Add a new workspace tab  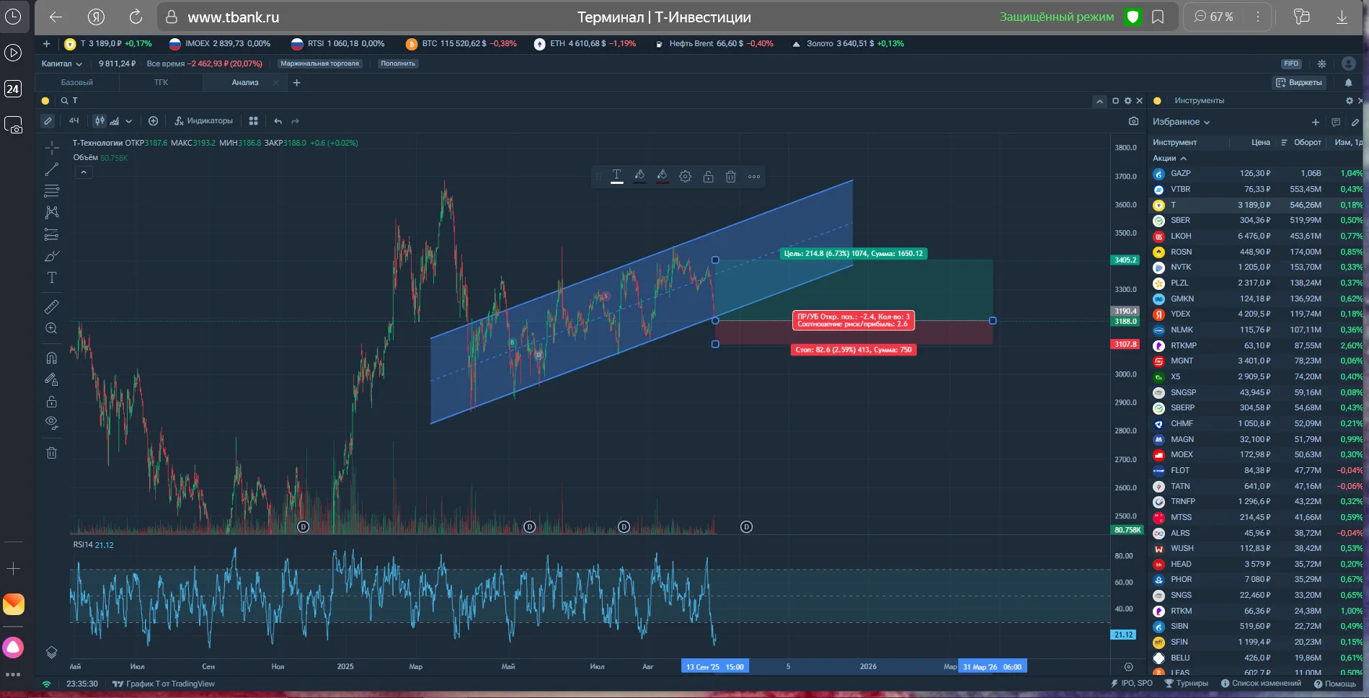pos(296,83)
